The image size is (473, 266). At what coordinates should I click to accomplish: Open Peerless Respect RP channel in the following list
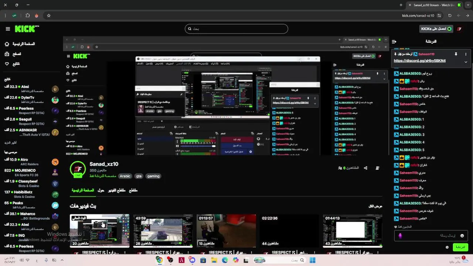tap(31, 110)
